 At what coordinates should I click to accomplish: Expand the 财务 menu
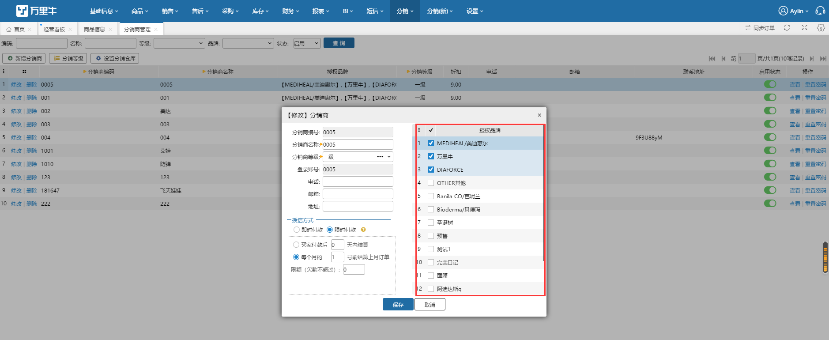(290, 11)
